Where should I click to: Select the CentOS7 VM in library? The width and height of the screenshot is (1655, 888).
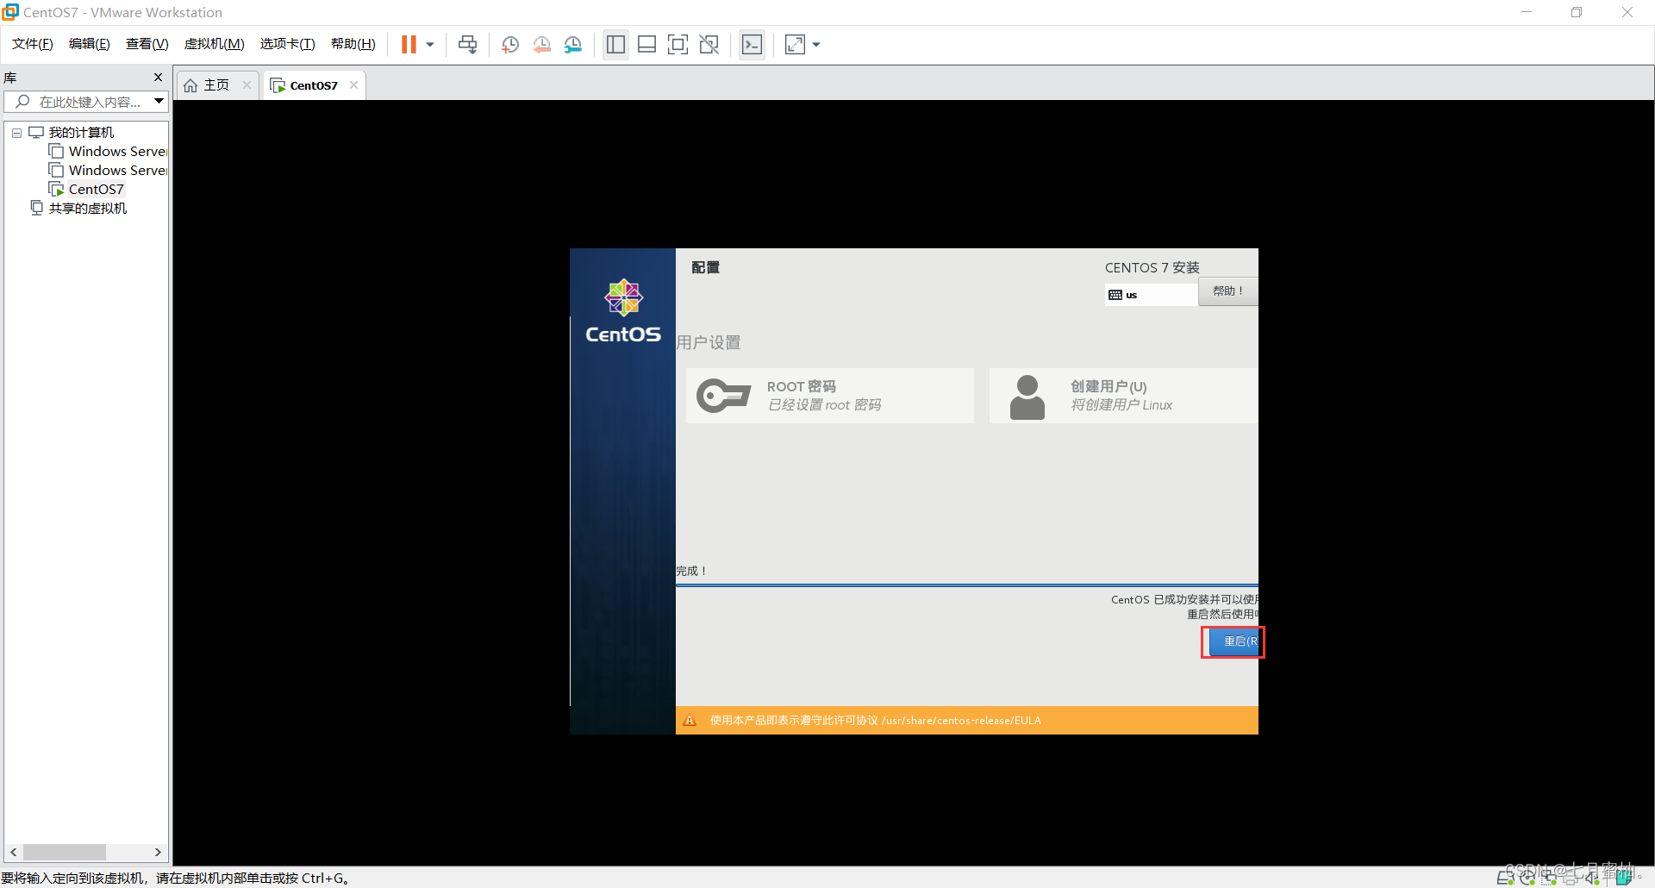pyautogui.click(x=87, y=190)
